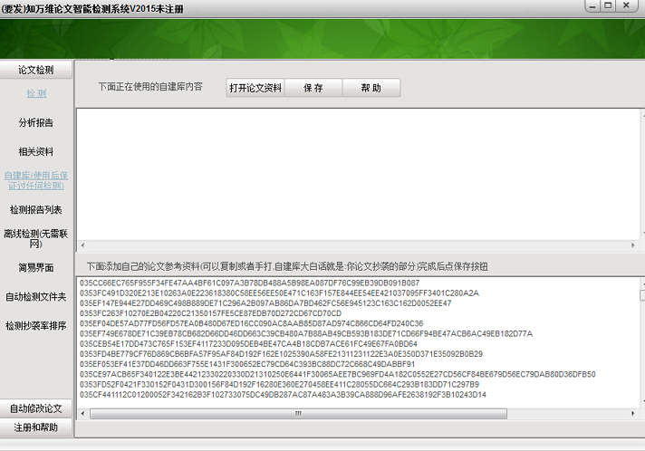Open the 论文检测 section header
The height and width of the screenshot is (451, 645).
coord(36,70)
